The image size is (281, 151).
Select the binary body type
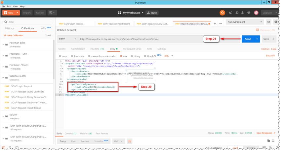click(132, 56)
